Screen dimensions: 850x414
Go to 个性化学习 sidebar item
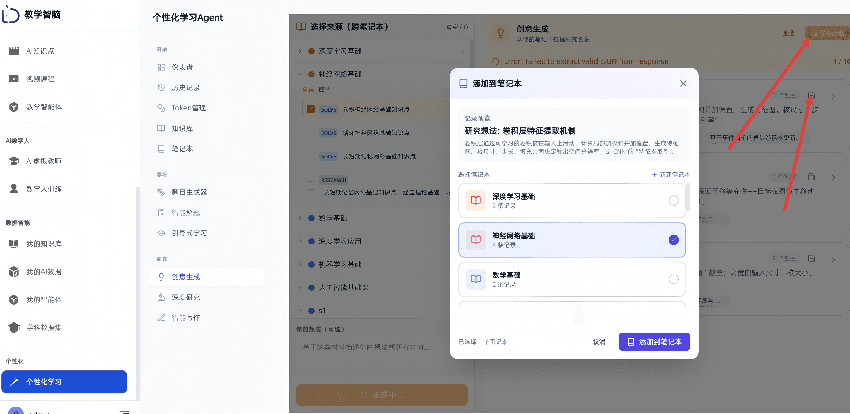point(64,382)
